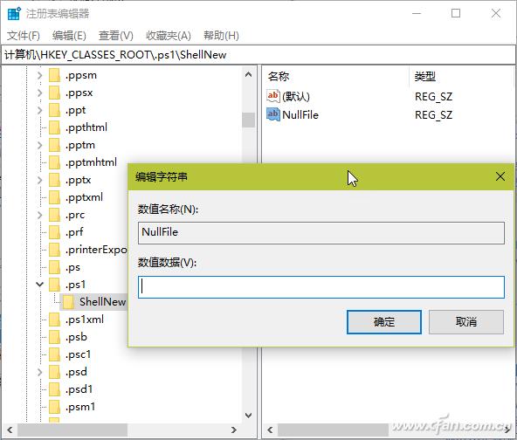Expand the .ppsm tree node

(x=39, y=75)
